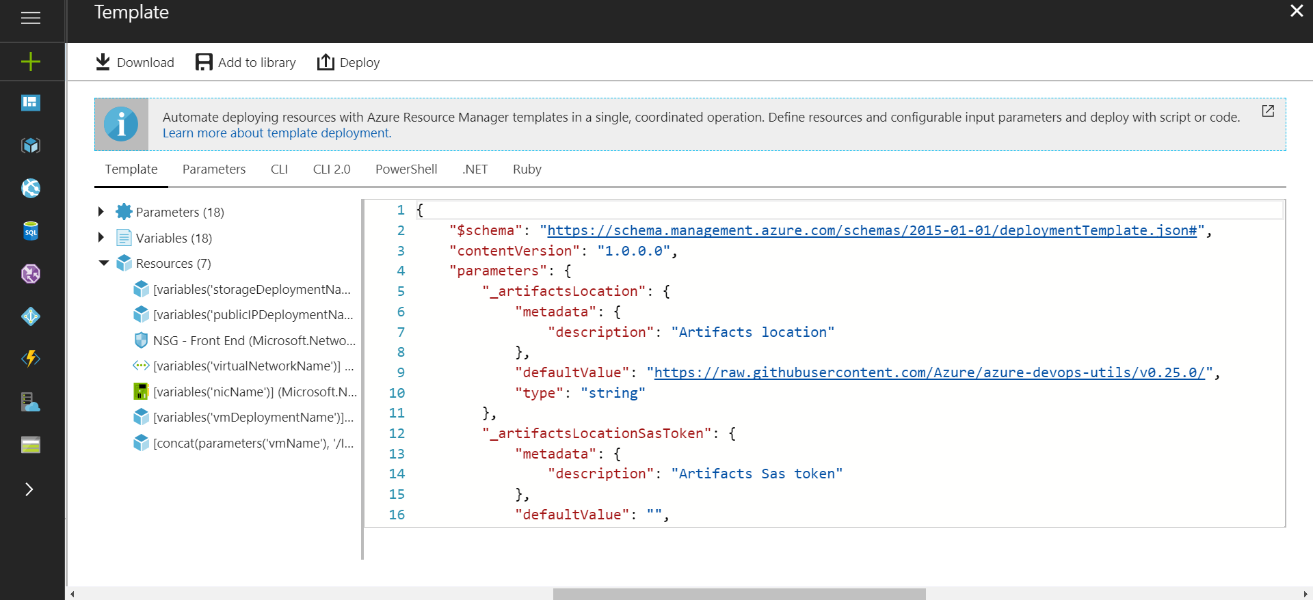
Task: Select storageDeploymentName resource item
Action: tap(252, 290)
